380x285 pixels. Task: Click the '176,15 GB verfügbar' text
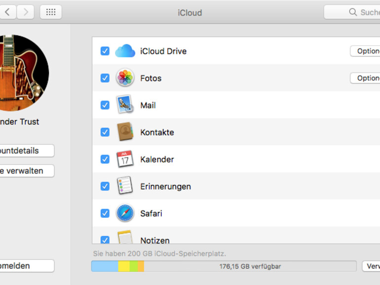tap(250, 266)
